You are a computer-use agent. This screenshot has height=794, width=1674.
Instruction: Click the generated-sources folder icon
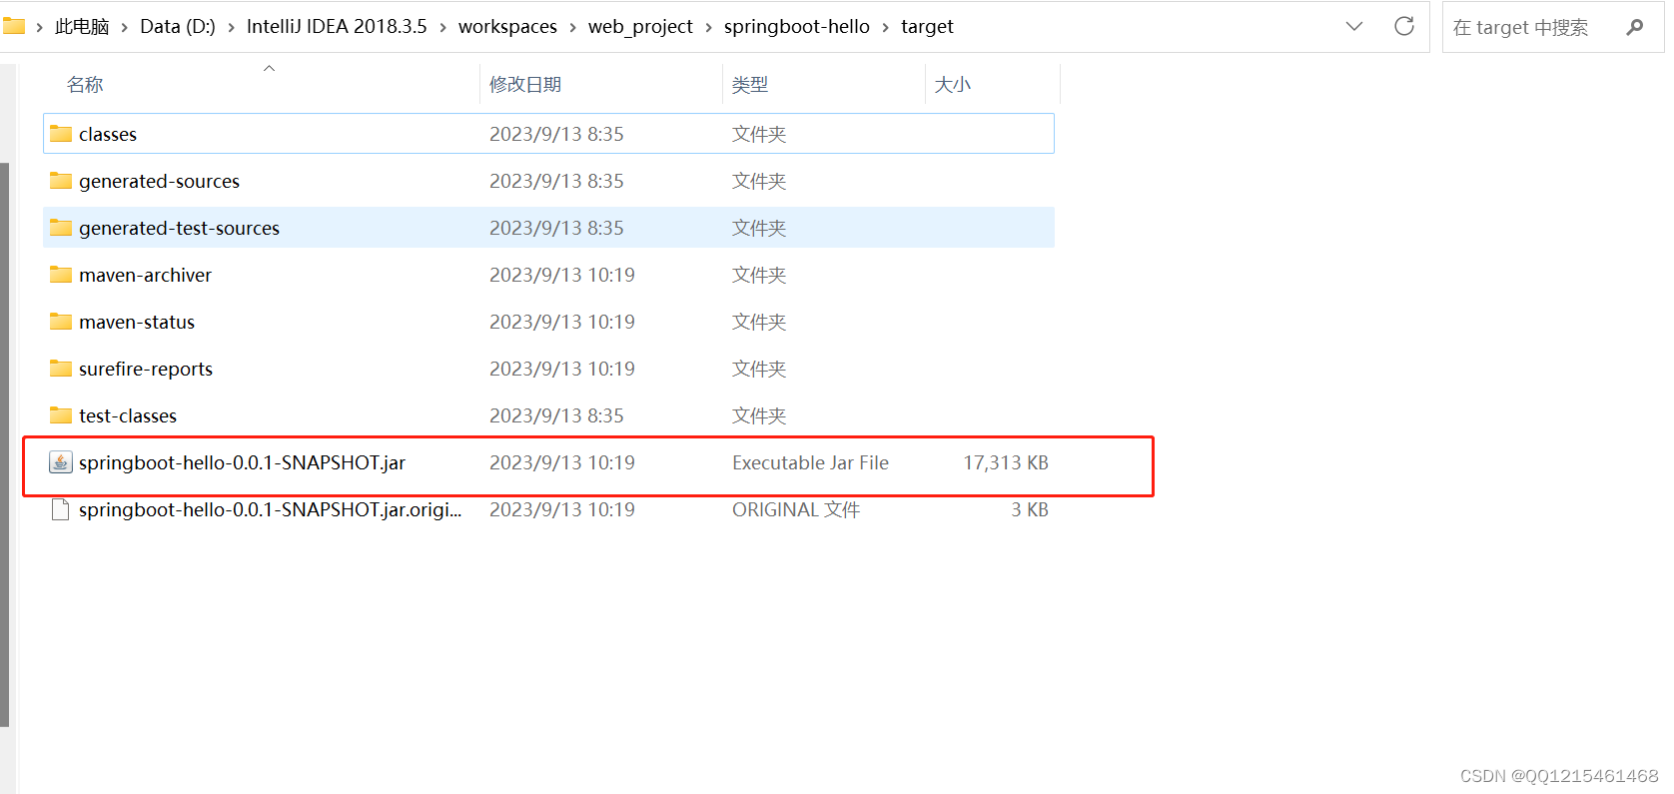coord(61,181)
